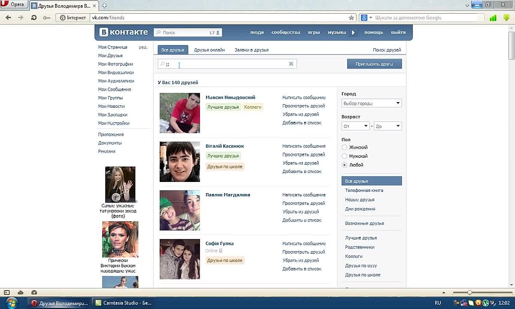Screen dimensions: 515x309
Task: Select the Мужской gender radio button
Action: click(344, 156)
